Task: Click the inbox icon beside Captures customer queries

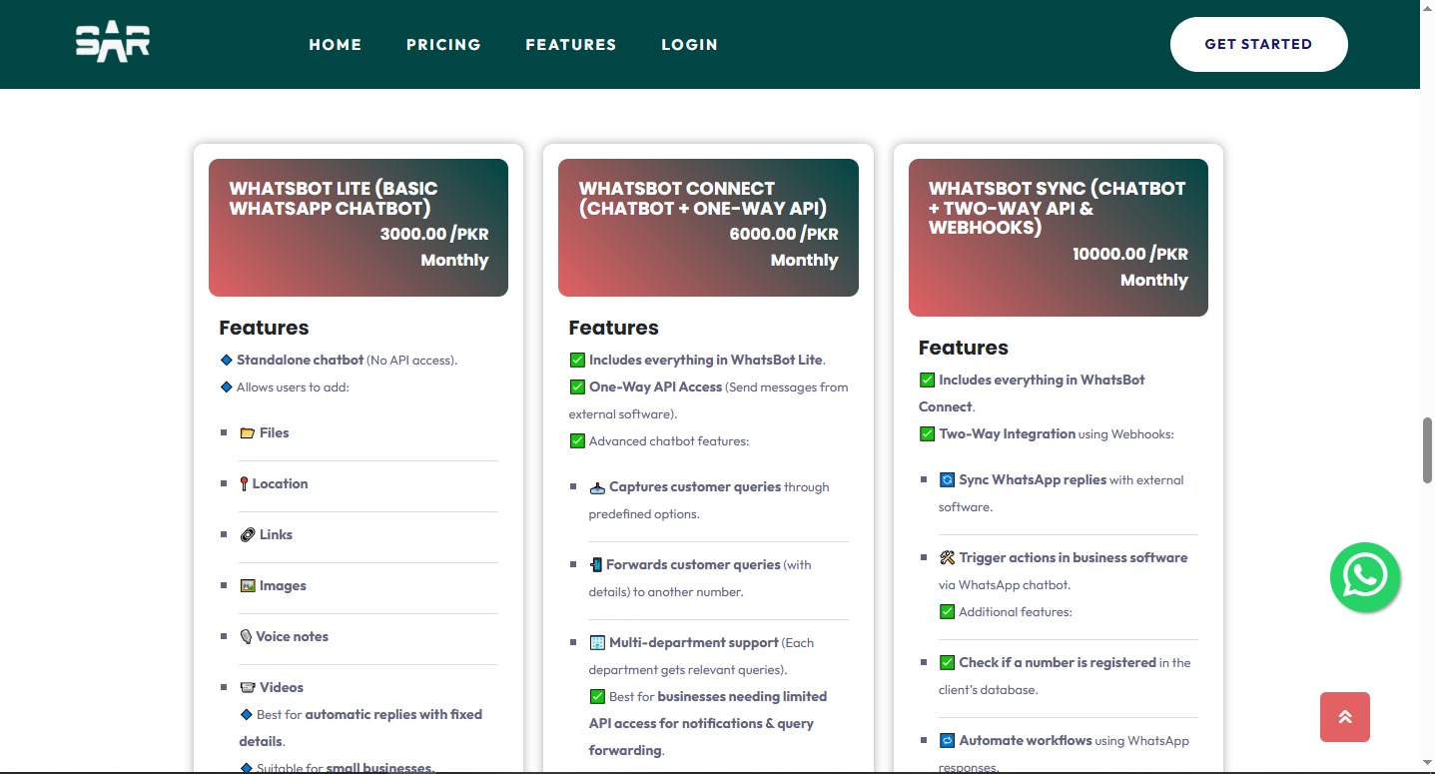Action: (x=597, y=487)
